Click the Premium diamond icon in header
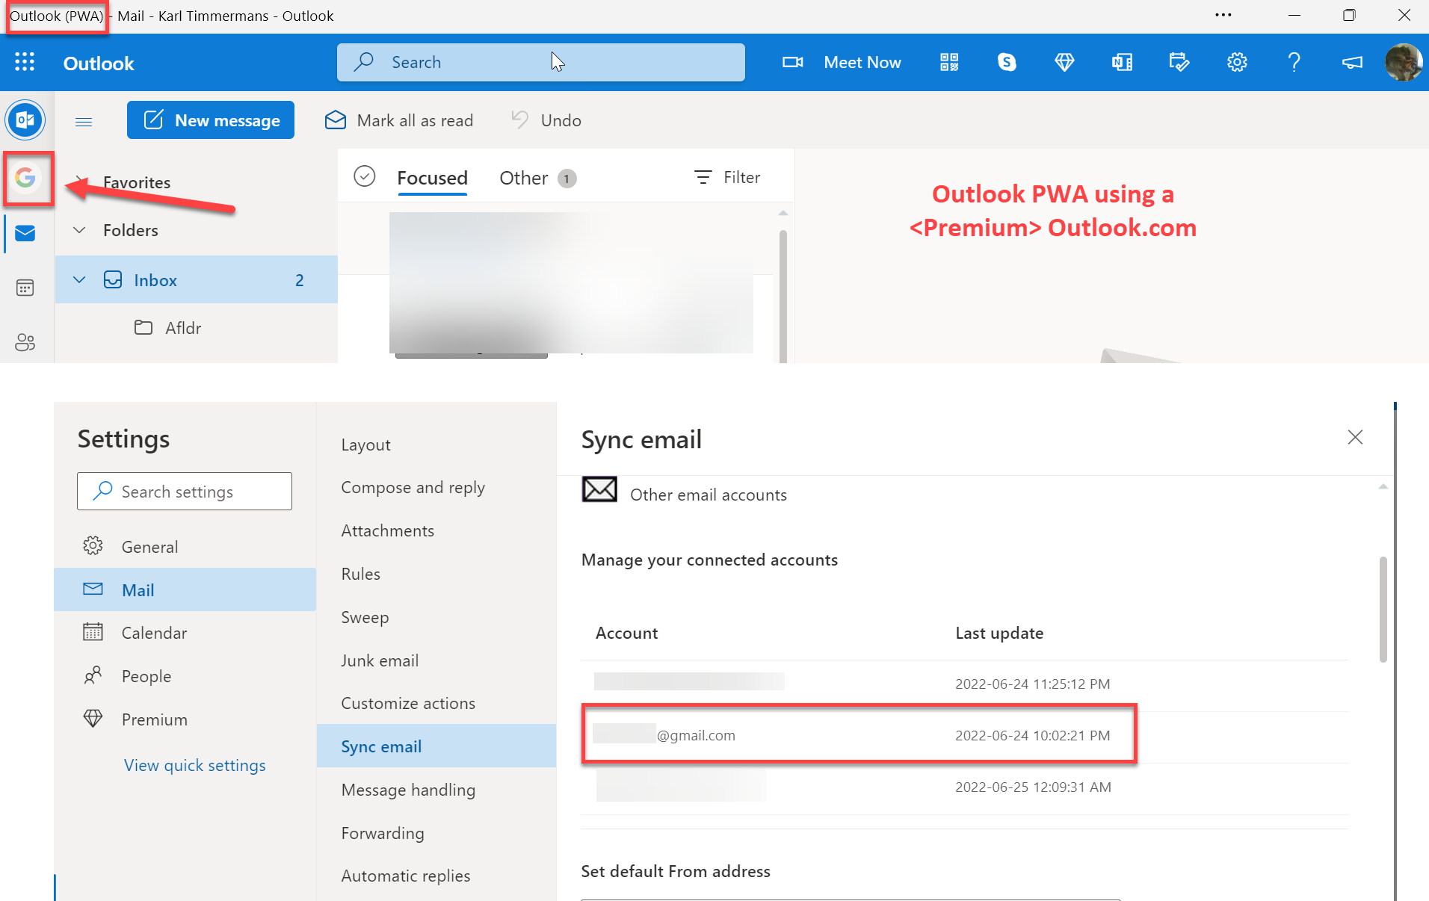The height and width of the screenshot is (901, 1429). coord(1064,62)
